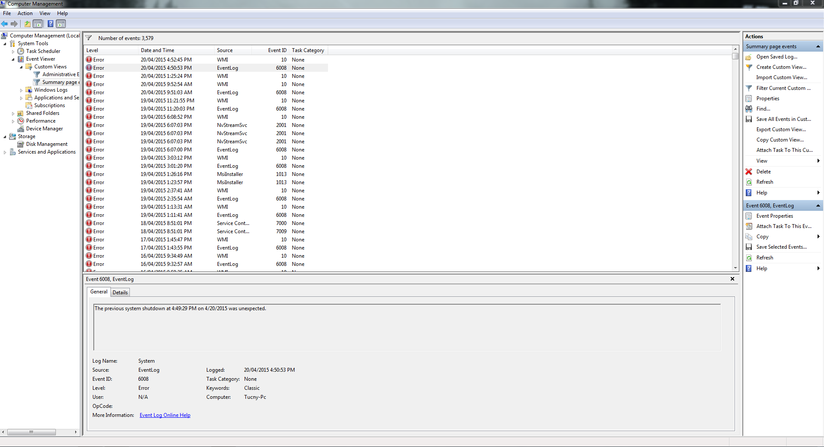Expand the Services and Applications node

coord(5,152)
